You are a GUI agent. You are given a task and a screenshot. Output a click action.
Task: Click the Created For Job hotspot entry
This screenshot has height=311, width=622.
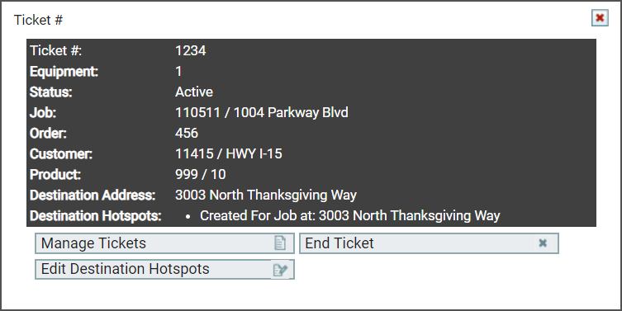(x=350, y=215)
